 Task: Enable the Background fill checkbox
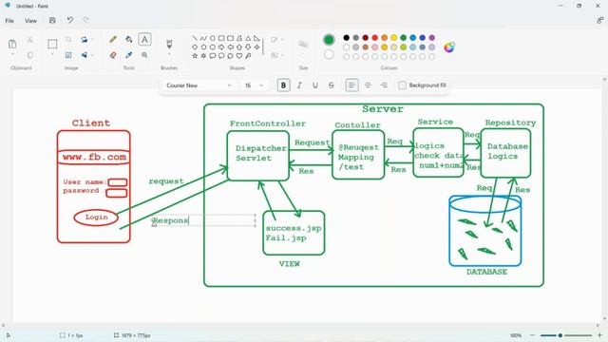point(402,85)
